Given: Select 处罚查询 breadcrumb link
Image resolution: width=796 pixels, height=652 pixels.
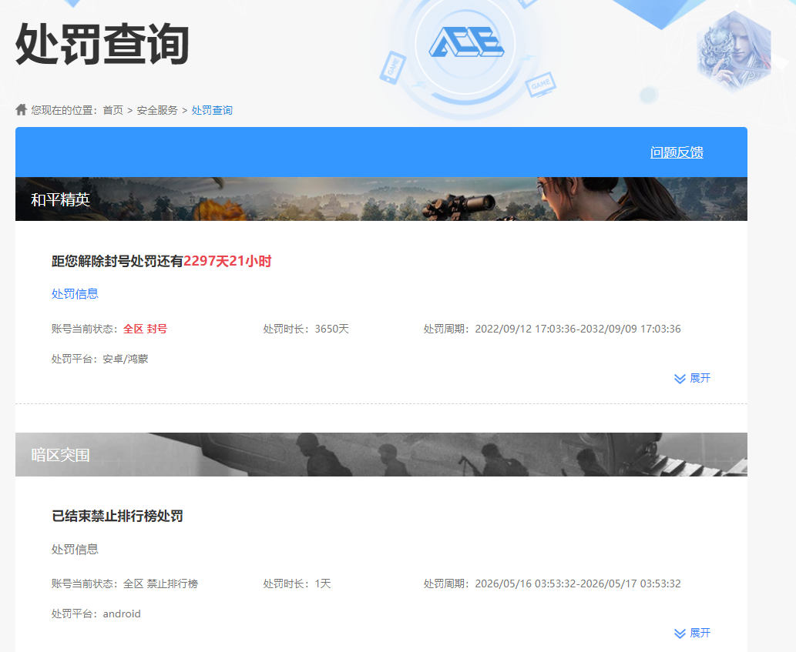Looking at the screenshot, I should coord(212,110).
